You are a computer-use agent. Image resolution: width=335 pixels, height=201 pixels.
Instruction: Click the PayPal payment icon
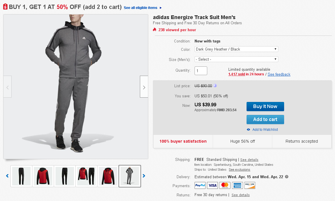pos(200,185)
